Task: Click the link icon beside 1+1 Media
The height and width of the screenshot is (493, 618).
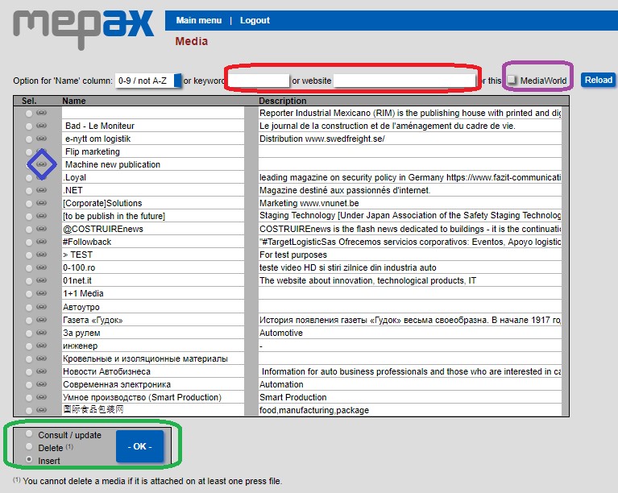Action: 42,293
